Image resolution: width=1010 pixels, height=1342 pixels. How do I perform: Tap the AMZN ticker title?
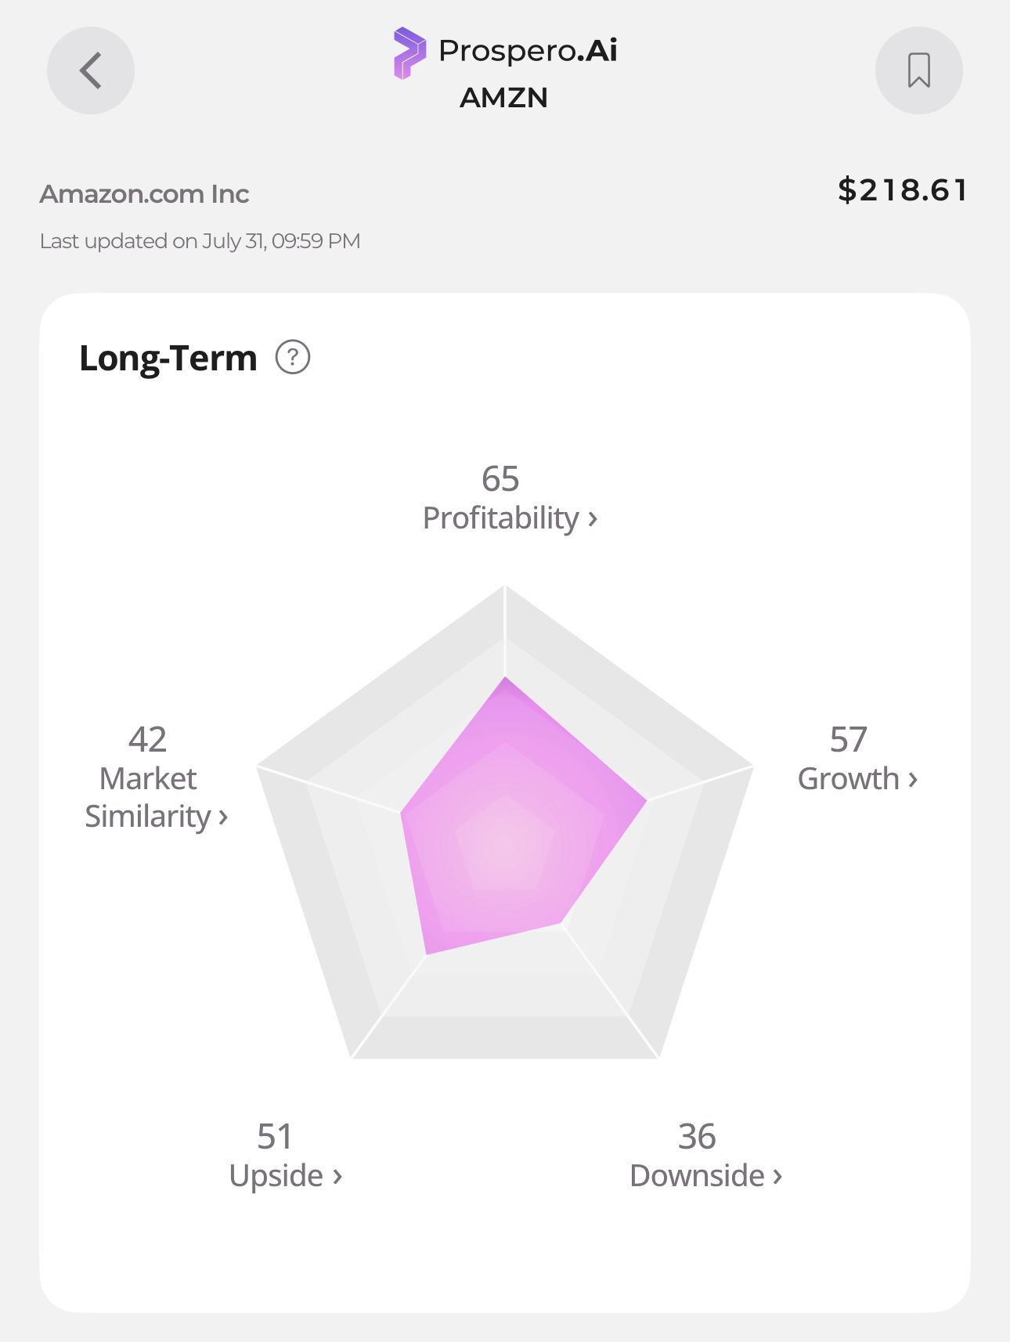tap(503, 98)
